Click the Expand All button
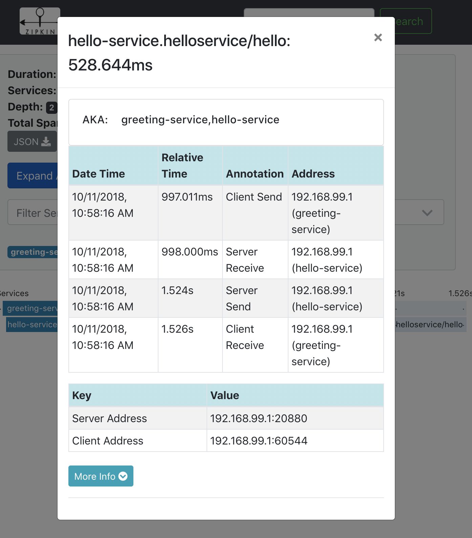The width and height of the screenshot is (472, 538). pyautogui.click(x=33, y=175)
